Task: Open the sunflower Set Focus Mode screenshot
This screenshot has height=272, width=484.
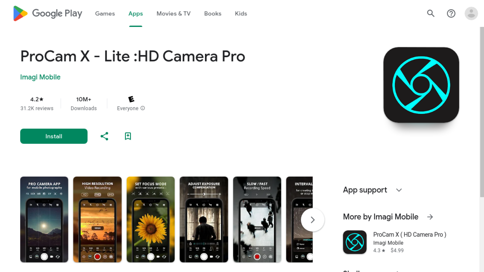Action: [150, 219]
